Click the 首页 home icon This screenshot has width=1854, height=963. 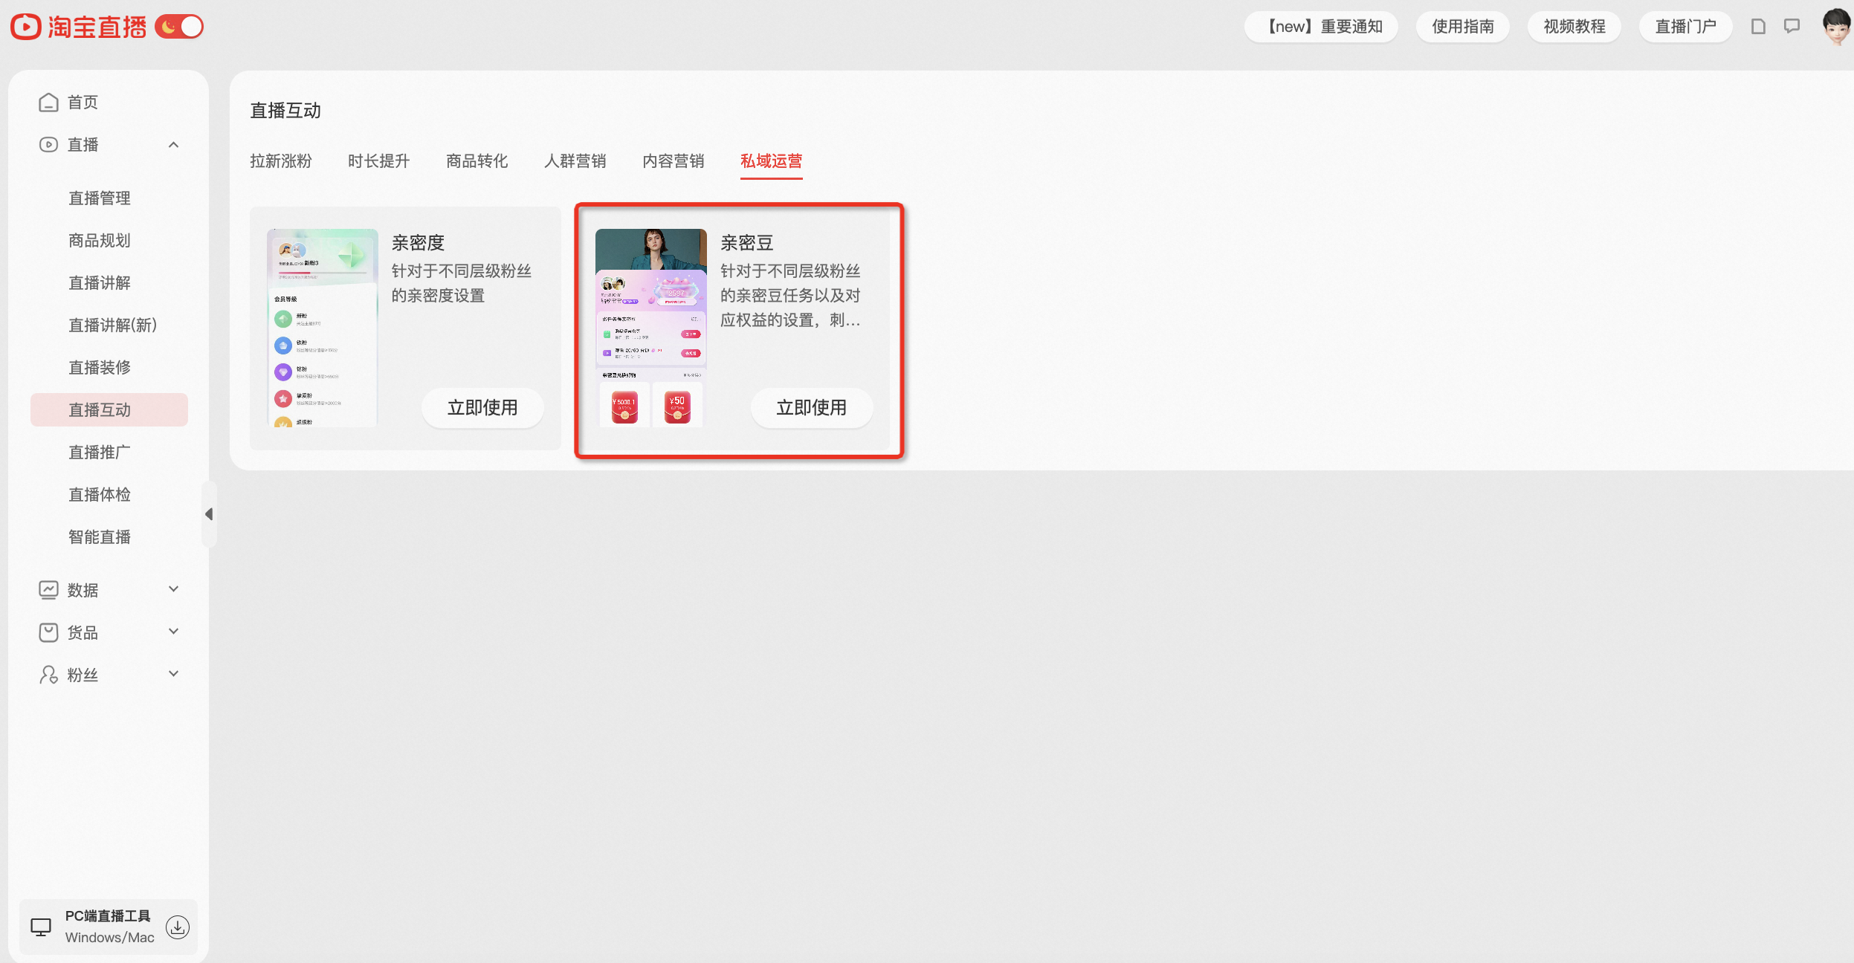point(48,103)
